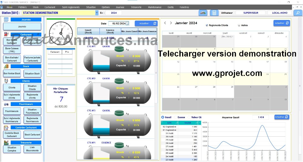The image size is (303, 162).
Task: Click the Contrôle Carburant checklist icon
Action: click(x=6, y=128)
